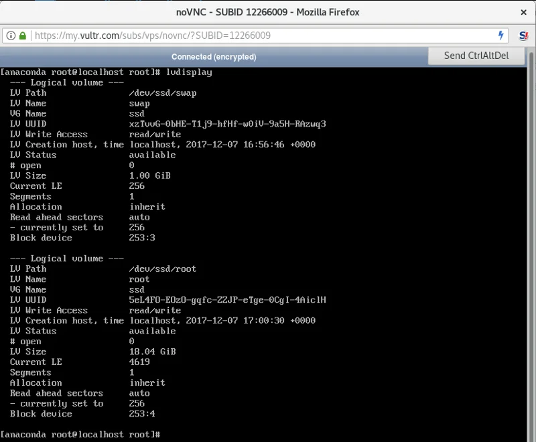Click the swap LV UUID value

tap(227, 124)
